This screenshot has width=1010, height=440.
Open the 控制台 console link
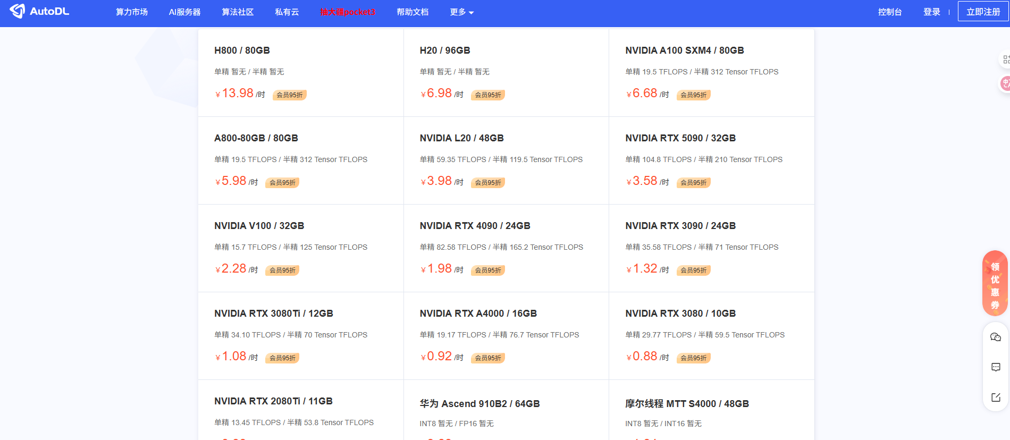(890, 12)
